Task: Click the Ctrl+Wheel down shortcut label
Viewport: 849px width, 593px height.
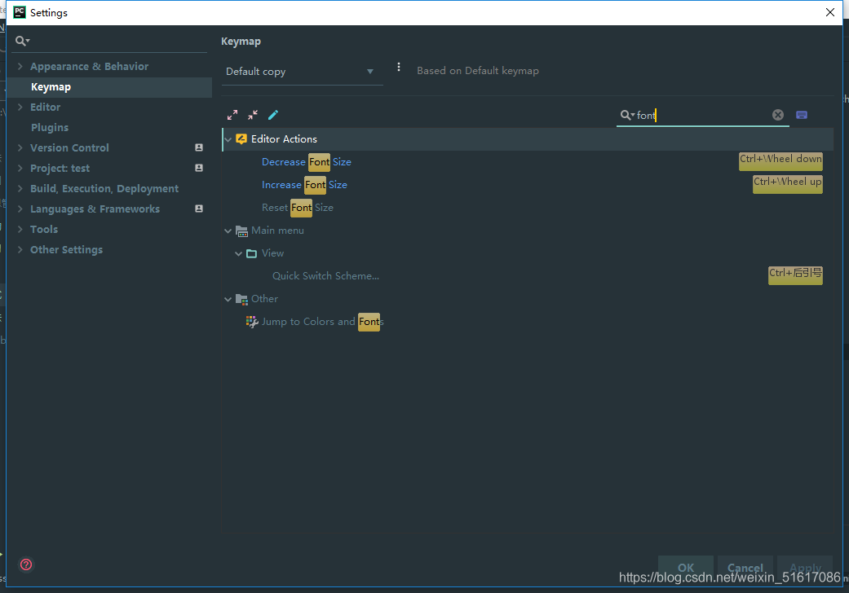Action: (x=780, y=161)
